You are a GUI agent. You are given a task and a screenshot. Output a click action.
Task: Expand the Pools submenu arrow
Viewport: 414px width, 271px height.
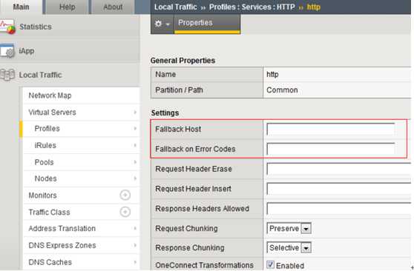135,162
